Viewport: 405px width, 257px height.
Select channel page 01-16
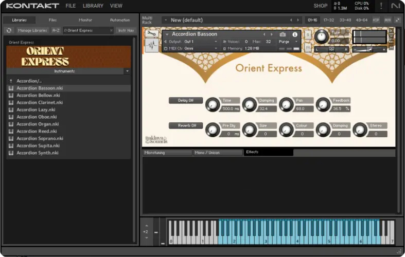[x=312, y=20]
